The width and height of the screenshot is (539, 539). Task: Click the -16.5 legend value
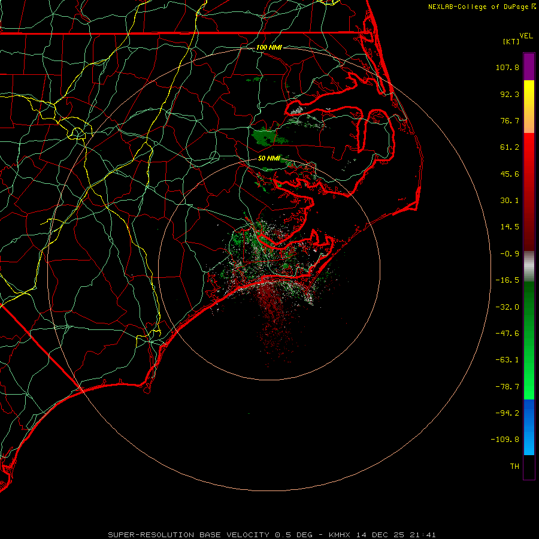point(507,280)
